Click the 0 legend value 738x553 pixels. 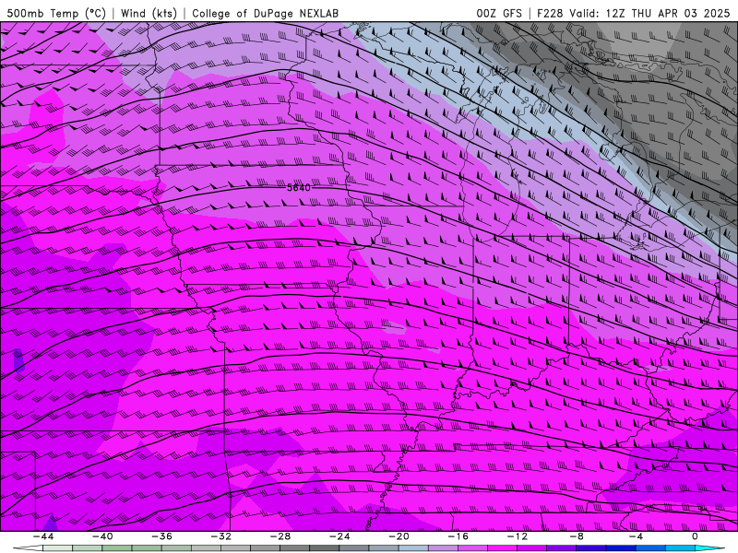[696, 536]
